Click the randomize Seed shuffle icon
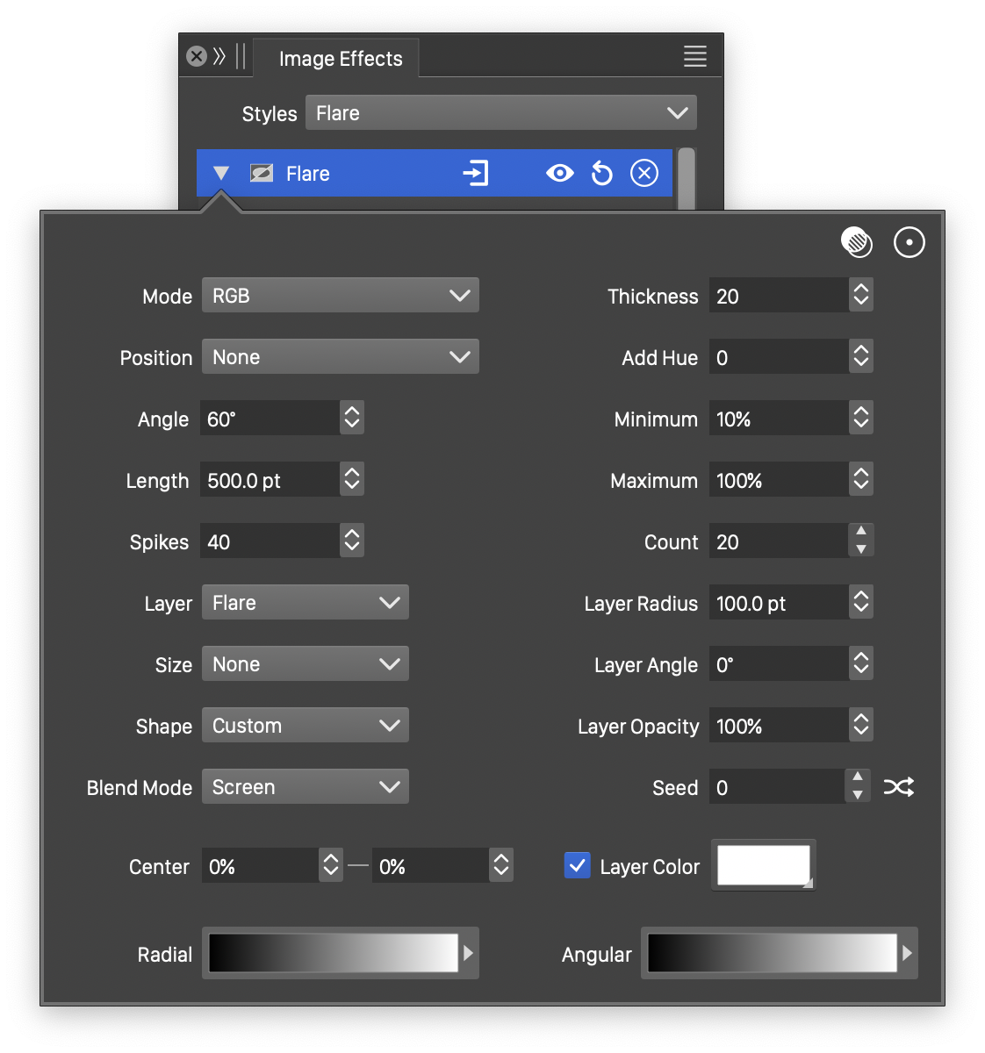This screenshot has width=985, height=1053. pos(898,787)
